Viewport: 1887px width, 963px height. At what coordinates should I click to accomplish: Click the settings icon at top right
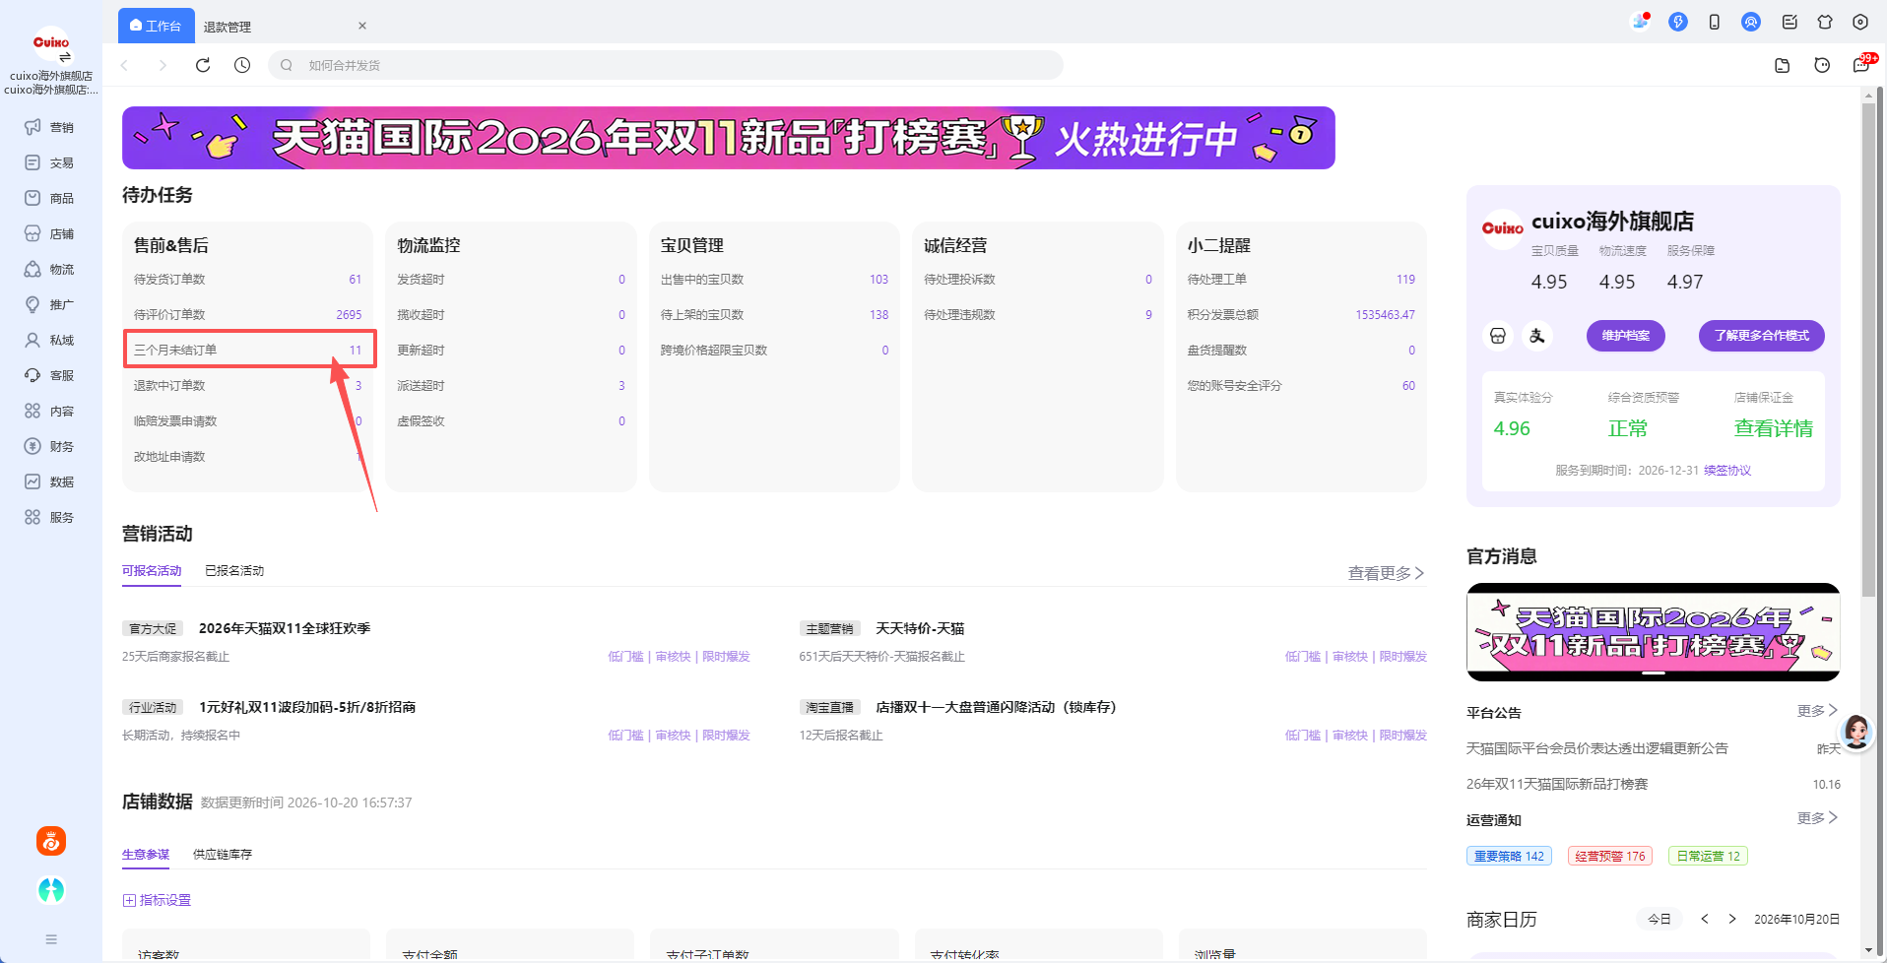pos(1860,22)
